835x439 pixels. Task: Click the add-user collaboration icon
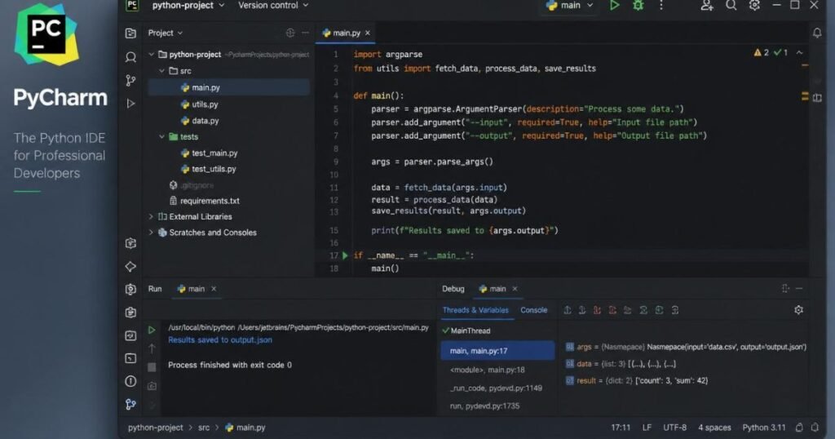pyautogui.click(x=707, y=6)
